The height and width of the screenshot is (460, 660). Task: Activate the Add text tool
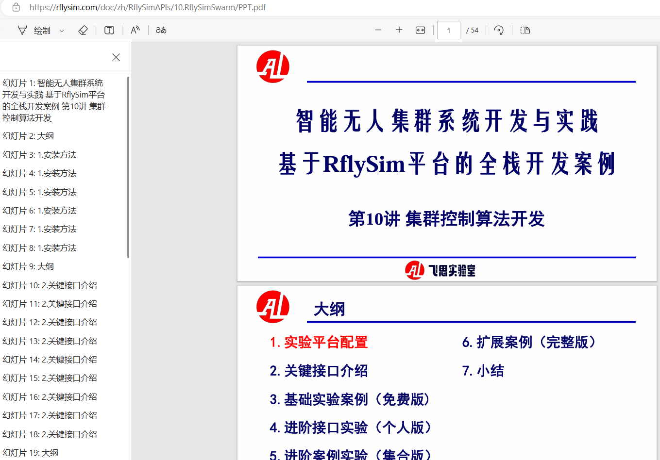click(x=109, y=30)
